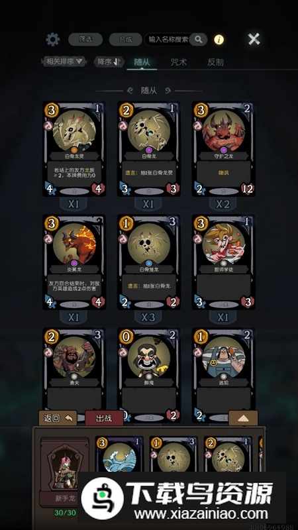The width and height of the screenshot is (298, 530).
Task: Click the 返回 back button
Action: [x=58, y=418]
